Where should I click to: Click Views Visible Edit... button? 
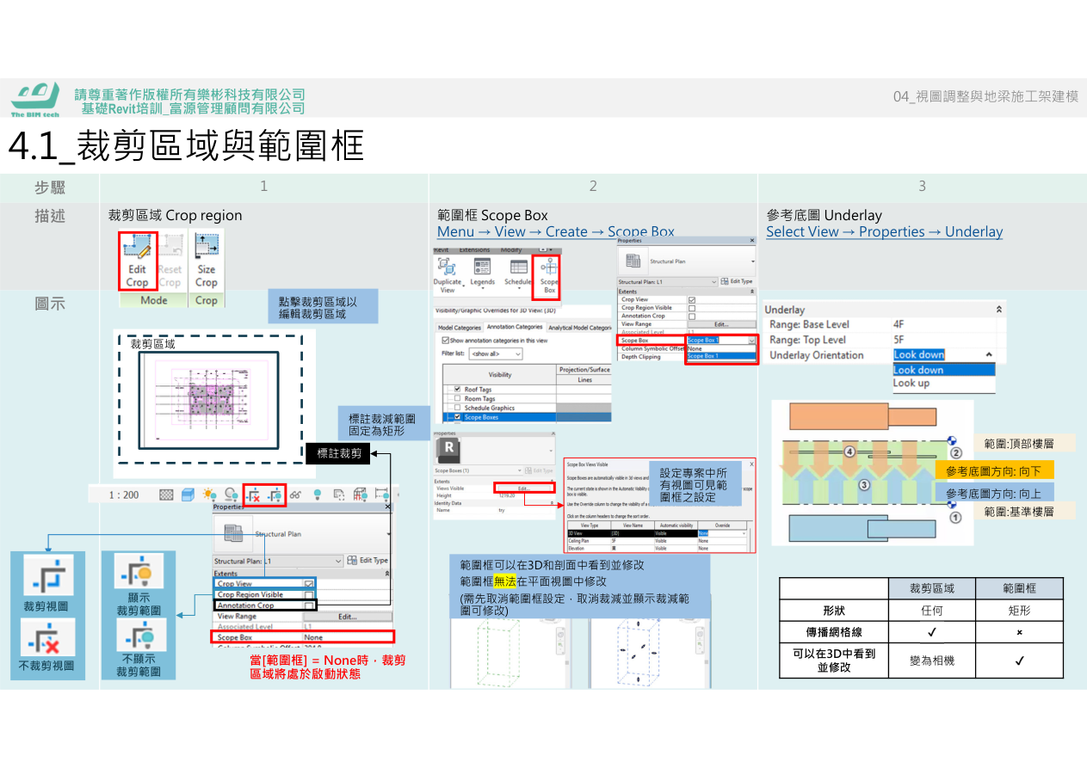[x=522, y=488]
